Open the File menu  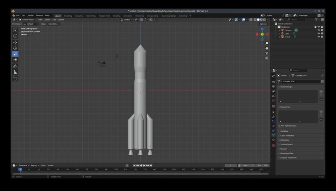(x=18, y=16)
